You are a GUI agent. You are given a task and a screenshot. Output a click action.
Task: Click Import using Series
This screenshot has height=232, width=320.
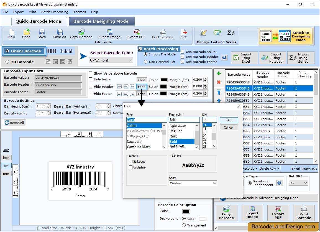pos(301,58)
